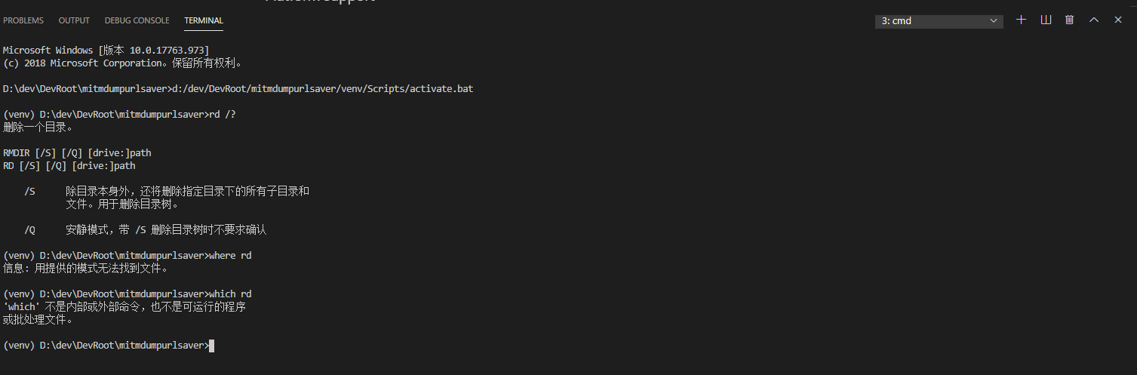Click the Microsoft Corporation copyright line
Screen dimensions: 1137x375
coord(123,63)
